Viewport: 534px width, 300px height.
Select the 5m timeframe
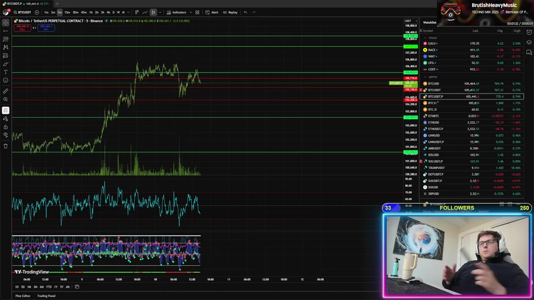pos(60,12)
